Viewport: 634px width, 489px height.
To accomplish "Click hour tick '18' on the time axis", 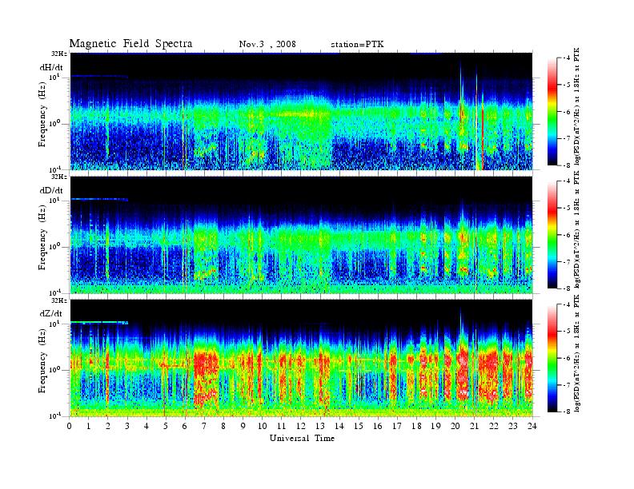I will pos(416,426).
